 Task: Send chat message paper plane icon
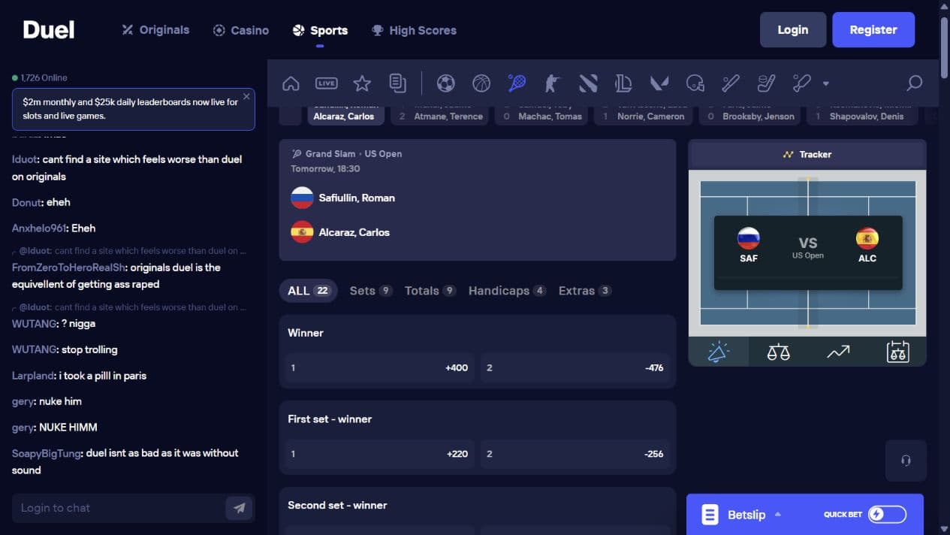pyautogui.click(x=240, y=508)
